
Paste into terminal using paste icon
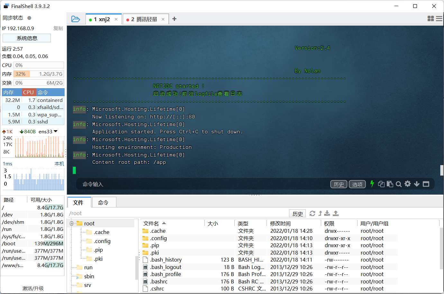coord(390,184)
